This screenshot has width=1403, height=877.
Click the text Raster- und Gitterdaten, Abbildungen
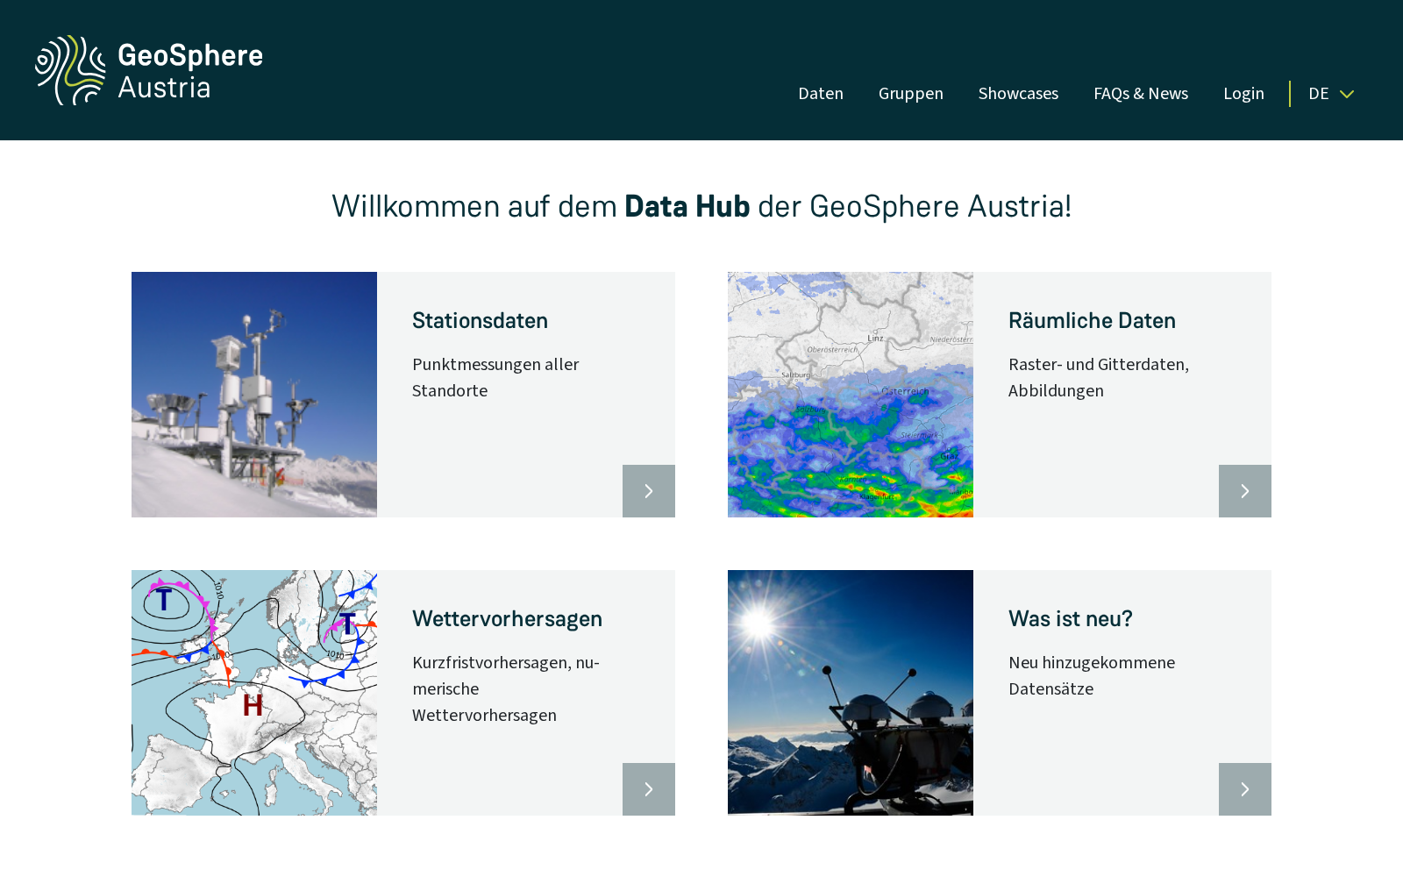pyautogui.click(x=1099, y=377)
